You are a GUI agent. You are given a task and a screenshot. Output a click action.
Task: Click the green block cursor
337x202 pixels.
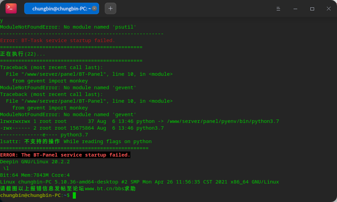click(74, 195)
